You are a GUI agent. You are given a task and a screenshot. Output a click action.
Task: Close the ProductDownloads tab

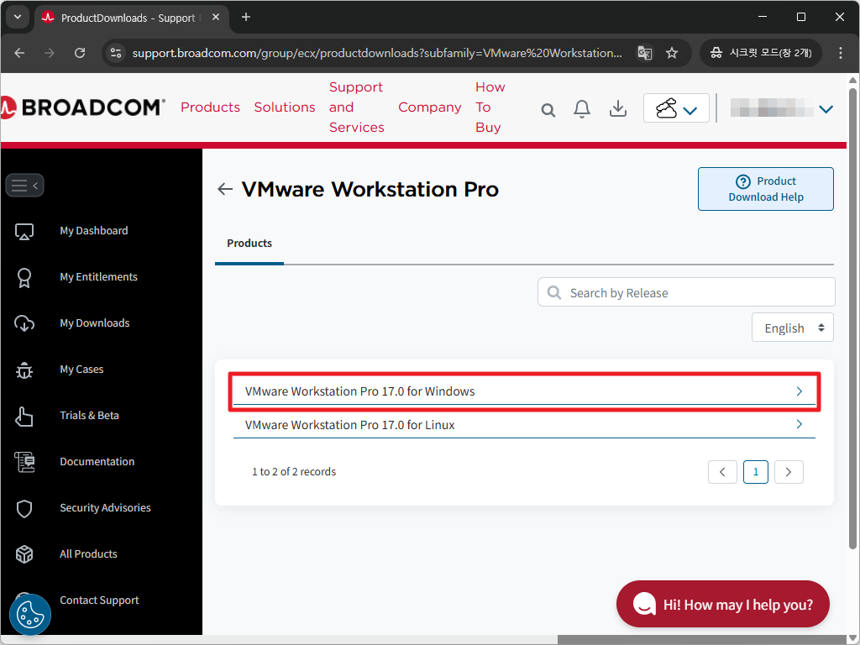[216, 17]
